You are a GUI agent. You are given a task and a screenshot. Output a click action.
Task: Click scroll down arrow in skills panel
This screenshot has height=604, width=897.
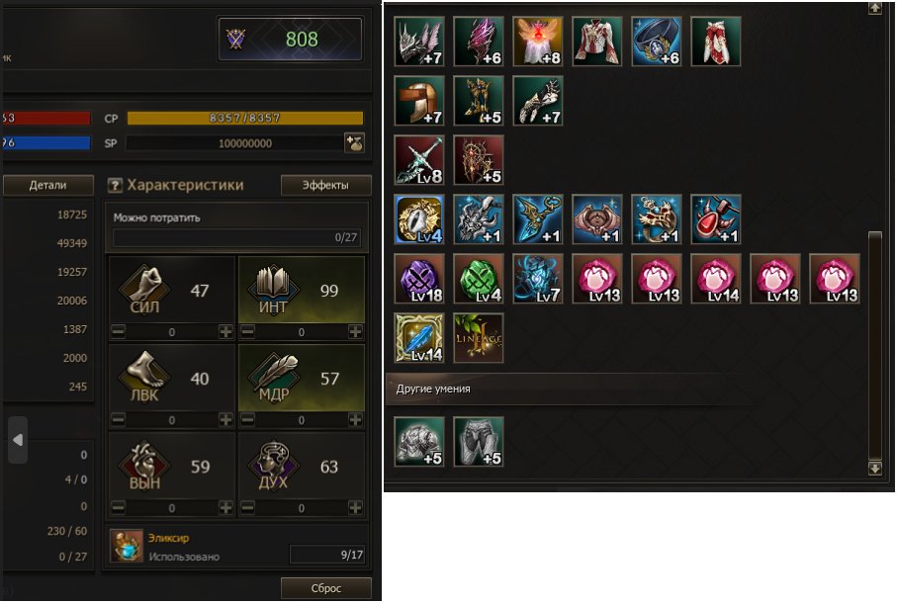(874, 468)
